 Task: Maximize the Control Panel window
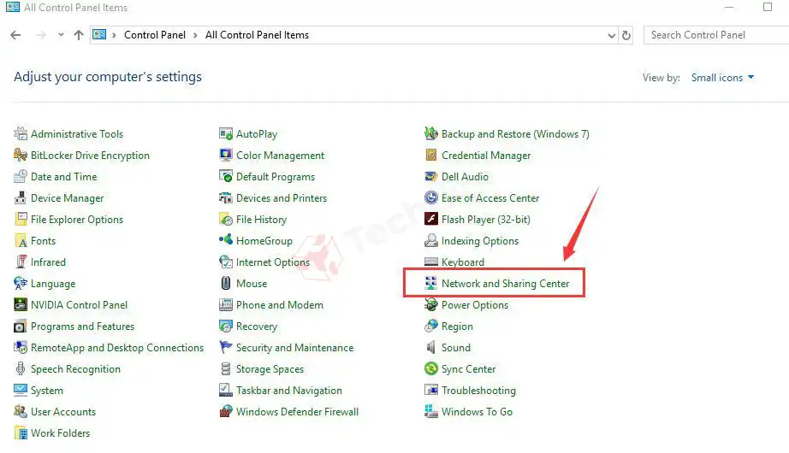click(768, 7)
